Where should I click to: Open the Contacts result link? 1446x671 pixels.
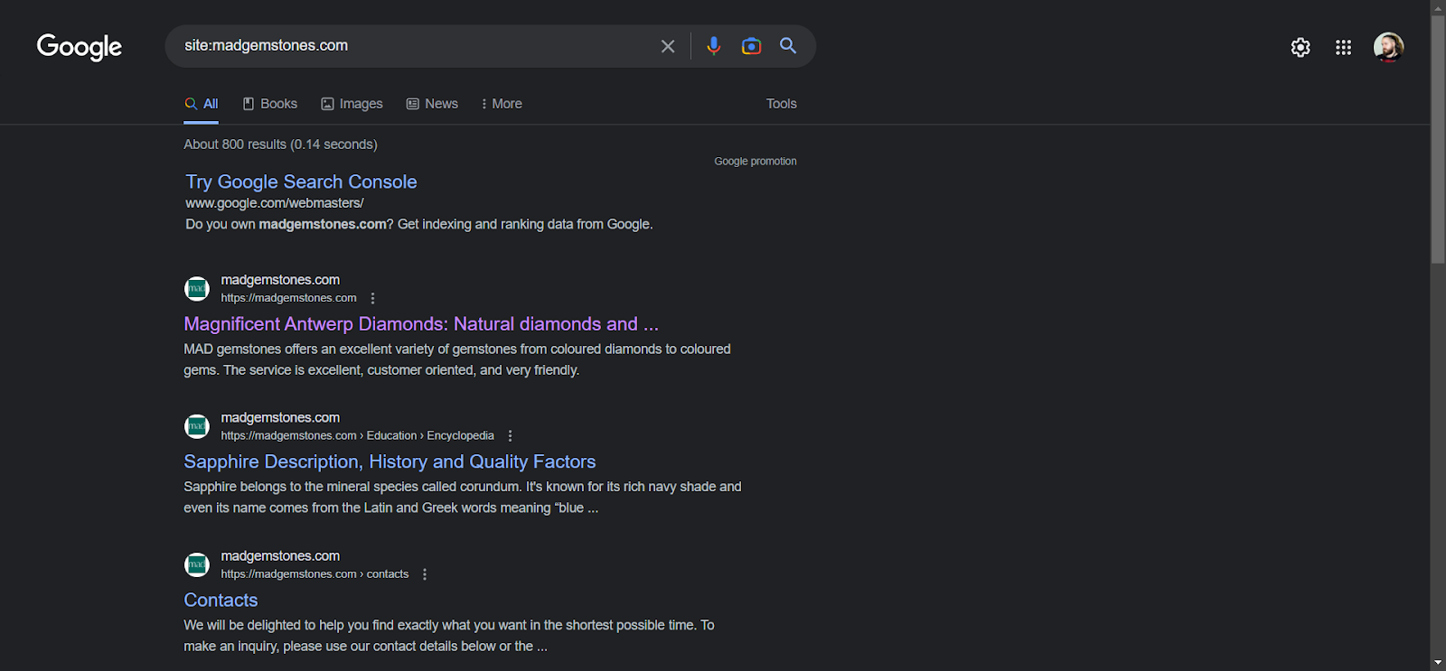(221, 600)
